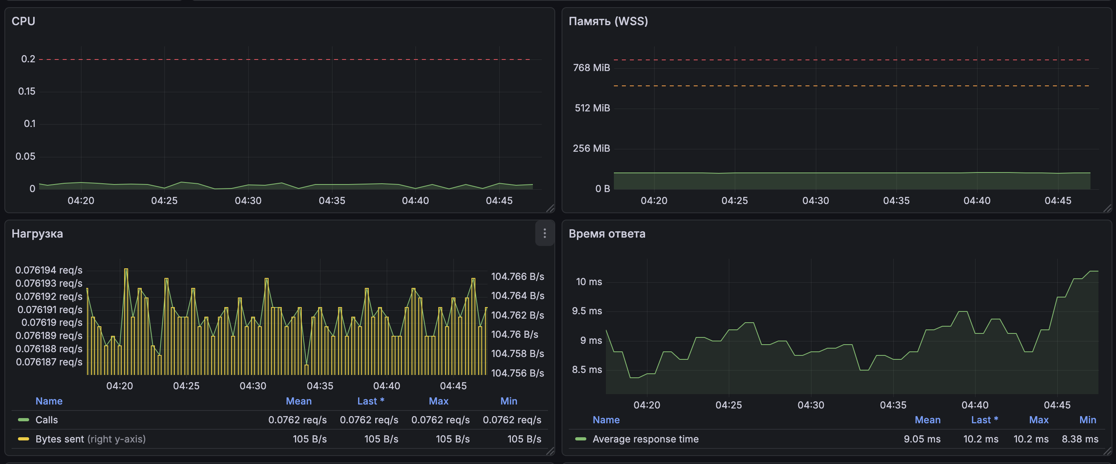Toggle the Average response time series
Viewport: 1116px width, 464px height.
(x=645, y=439)
